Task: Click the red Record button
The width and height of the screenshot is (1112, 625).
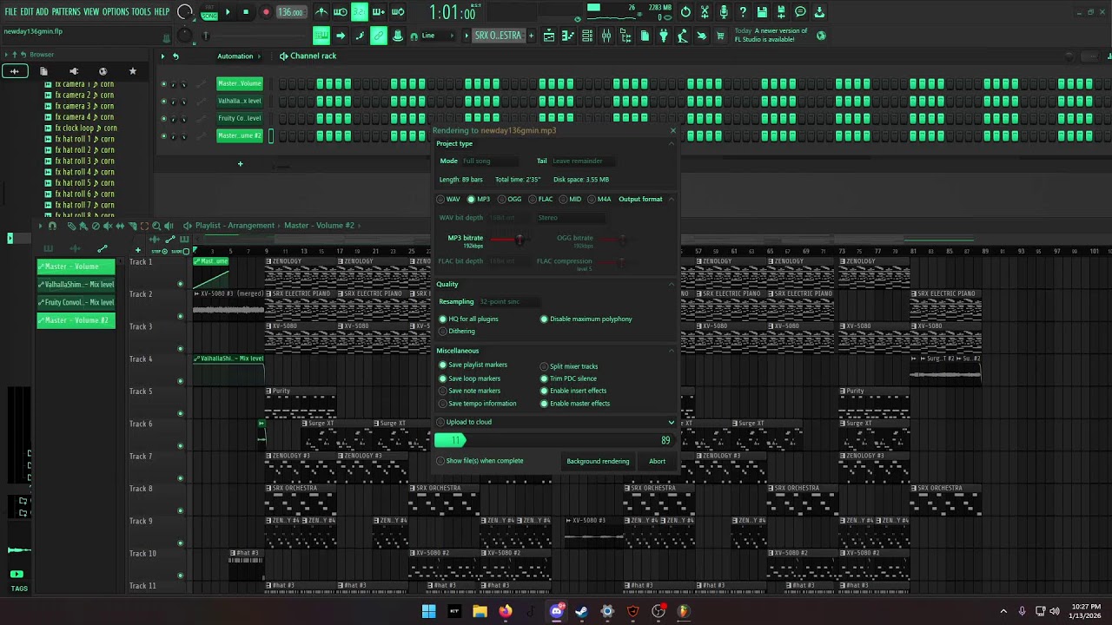Action: coord(266,12)
